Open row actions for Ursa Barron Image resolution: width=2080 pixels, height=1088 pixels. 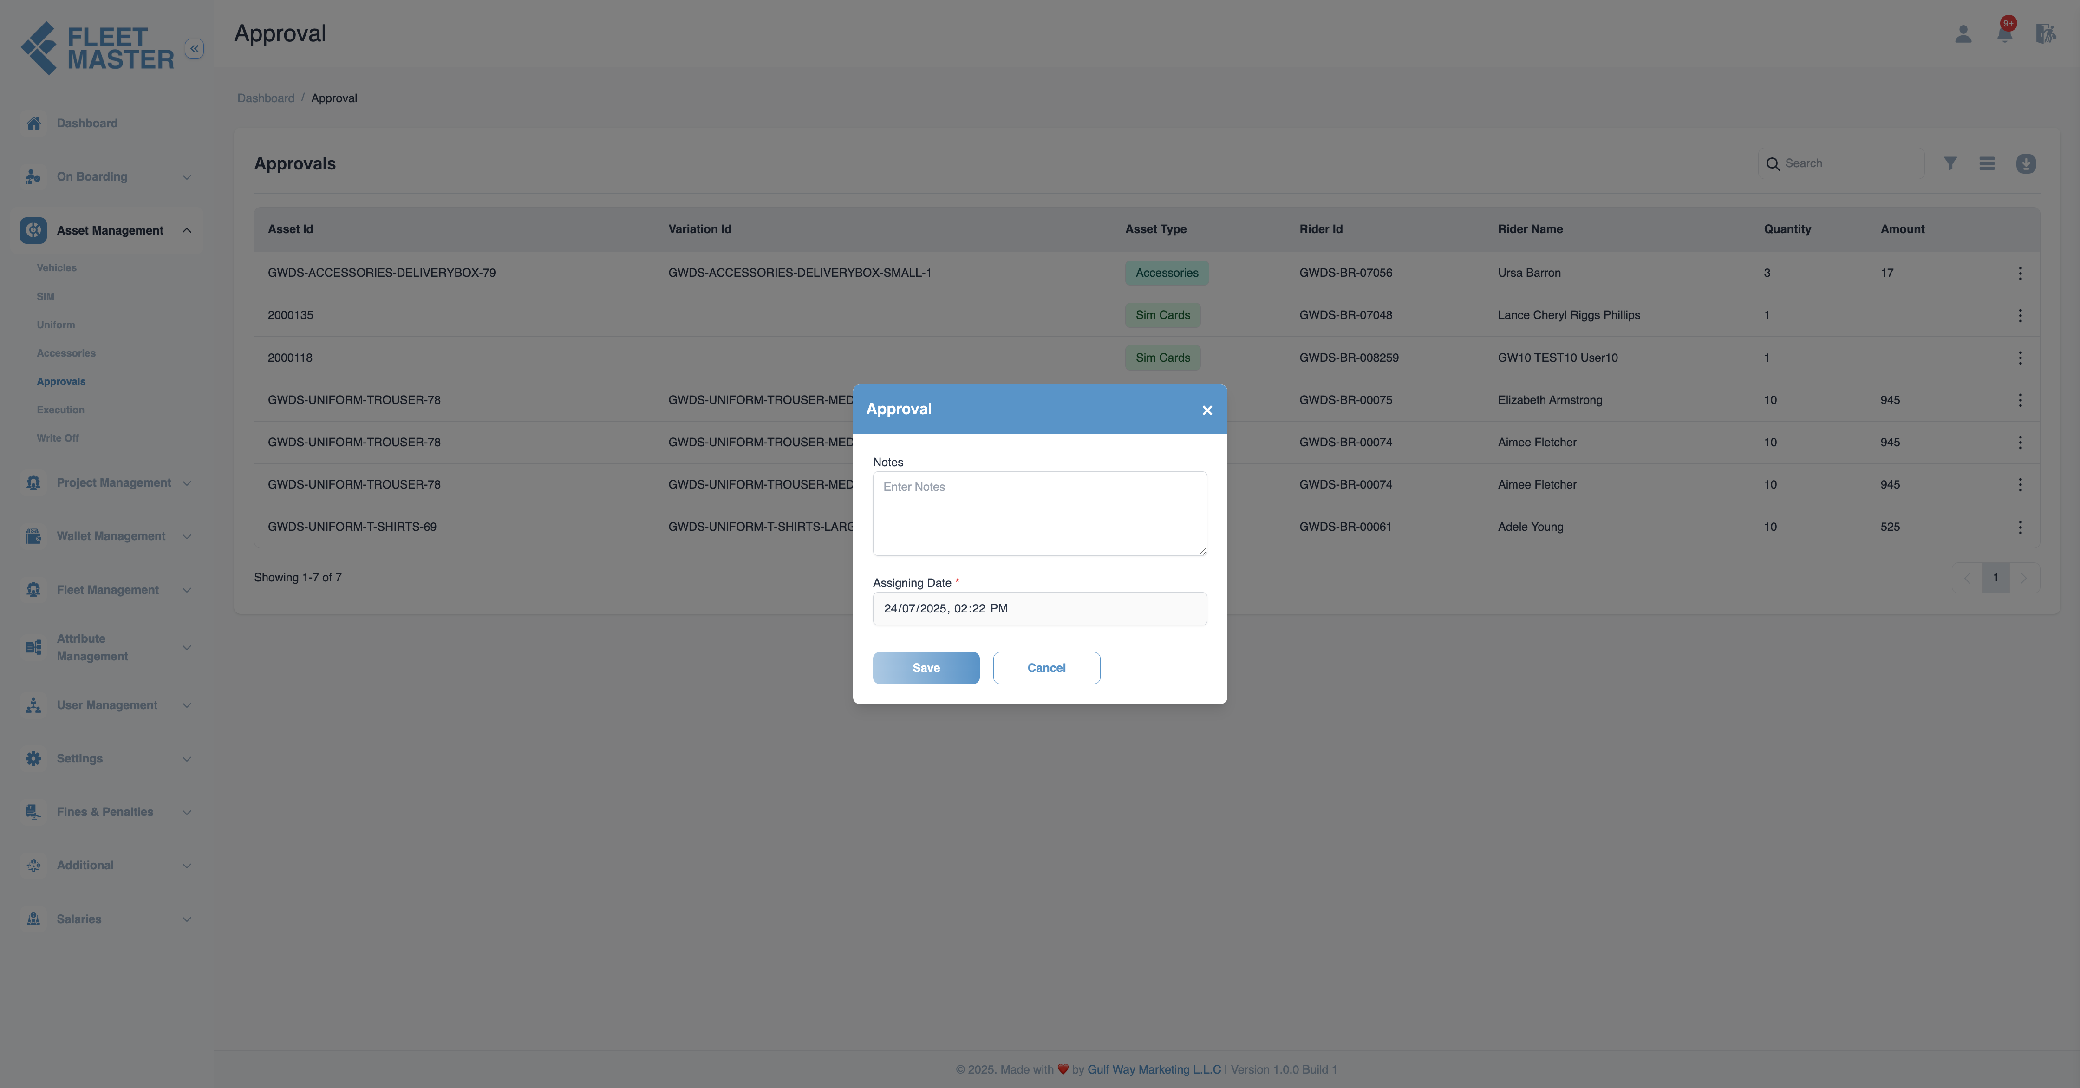(x=2020, y=274)
